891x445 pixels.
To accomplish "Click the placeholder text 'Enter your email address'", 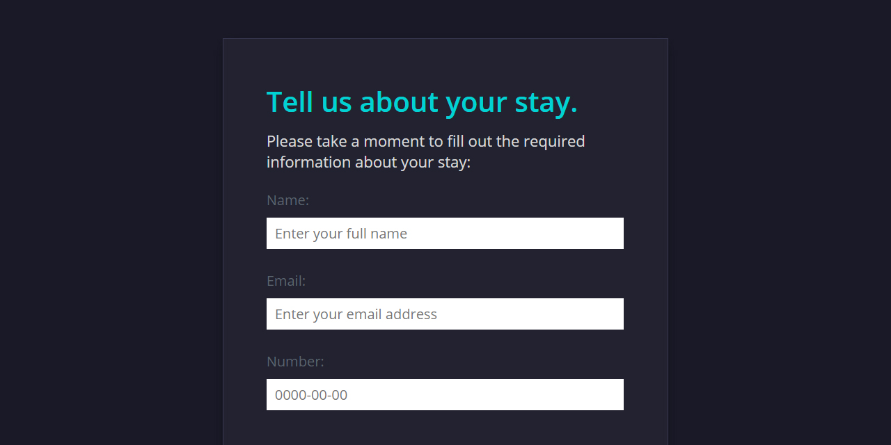I will 356,314.
